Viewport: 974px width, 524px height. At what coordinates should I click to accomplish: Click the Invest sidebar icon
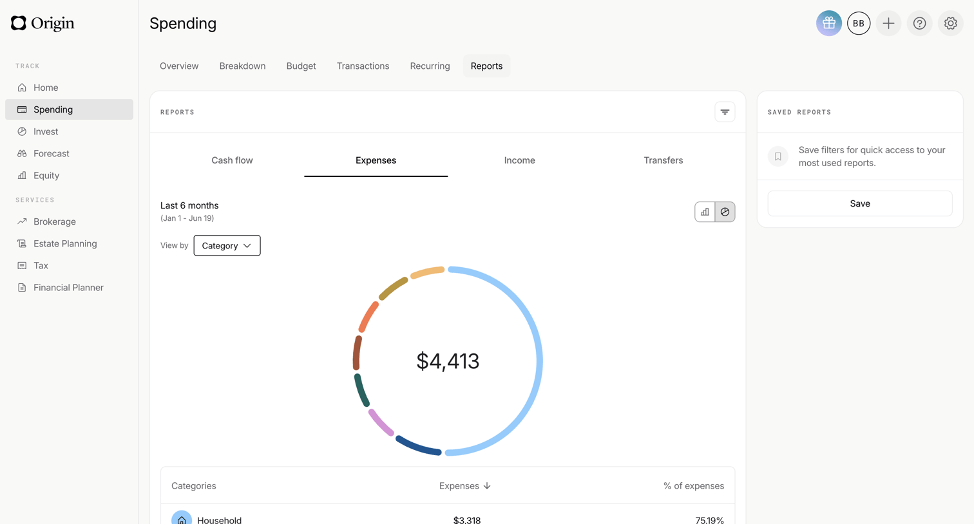(22, 131)
